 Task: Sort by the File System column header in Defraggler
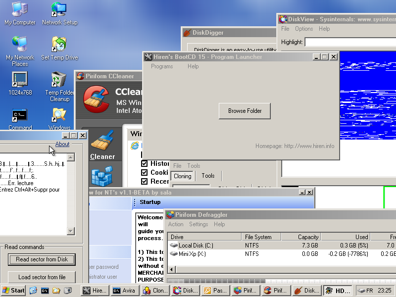261,237
